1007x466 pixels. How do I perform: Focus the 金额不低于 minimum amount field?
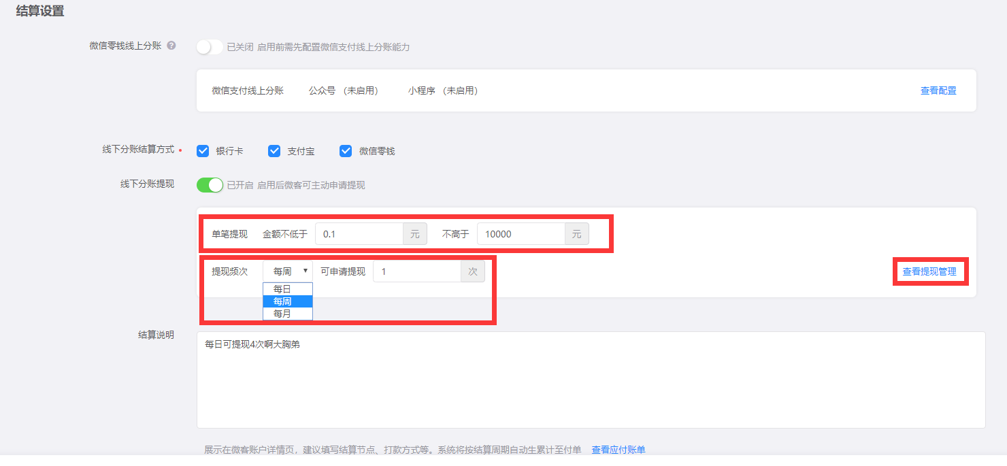click(359, 234)
